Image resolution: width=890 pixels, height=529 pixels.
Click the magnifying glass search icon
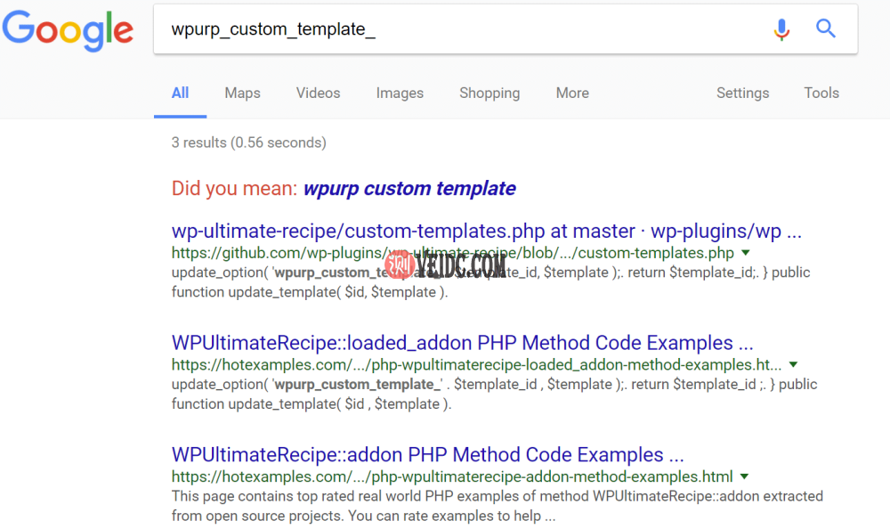825,28
